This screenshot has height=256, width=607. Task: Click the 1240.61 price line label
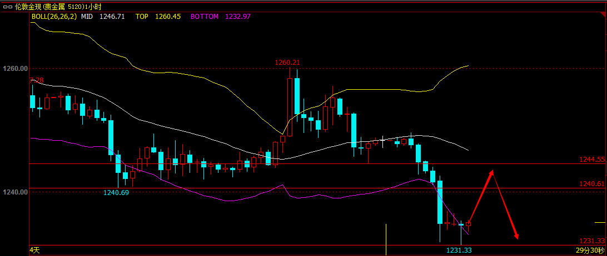click(591, 183)
